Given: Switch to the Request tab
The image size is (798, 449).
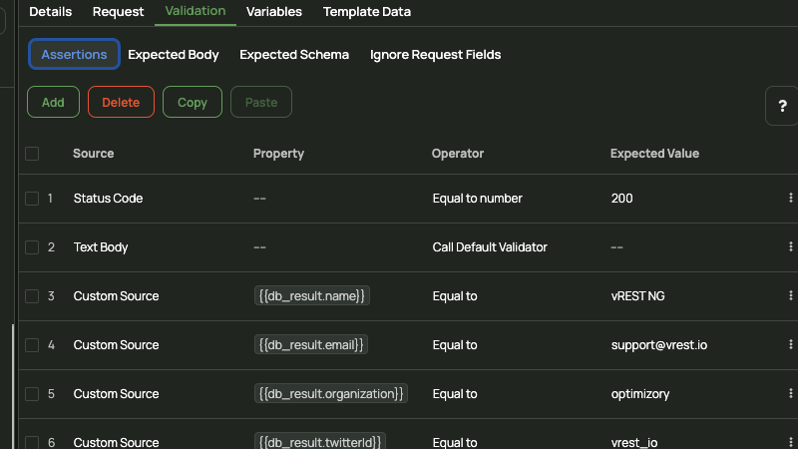Looking at the screenshot, I should (118, 11).
